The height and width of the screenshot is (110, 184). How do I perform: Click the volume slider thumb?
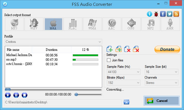(76, 94)
